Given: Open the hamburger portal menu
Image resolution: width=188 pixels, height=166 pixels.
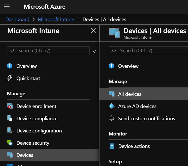Looking at the screenshot, I should [x=7, y=7].
